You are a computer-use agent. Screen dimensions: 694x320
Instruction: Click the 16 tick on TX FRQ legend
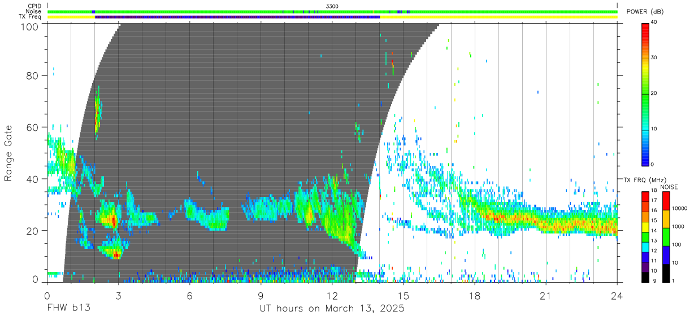[x=653, y=211]
